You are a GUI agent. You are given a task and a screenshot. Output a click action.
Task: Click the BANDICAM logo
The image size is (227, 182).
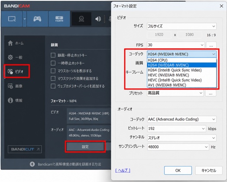(17, 6)
